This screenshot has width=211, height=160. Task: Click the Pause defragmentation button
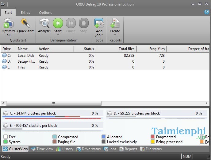pyautogui.click(x=71, y=23)
